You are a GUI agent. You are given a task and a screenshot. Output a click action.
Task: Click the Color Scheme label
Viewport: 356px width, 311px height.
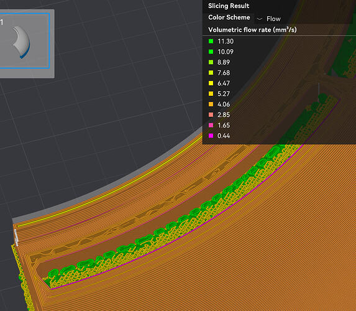[x=229, y=17]
